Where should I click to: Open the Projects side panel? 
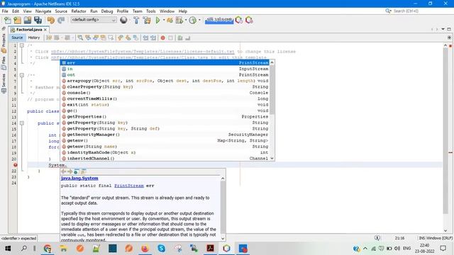(x=4, y=43)
